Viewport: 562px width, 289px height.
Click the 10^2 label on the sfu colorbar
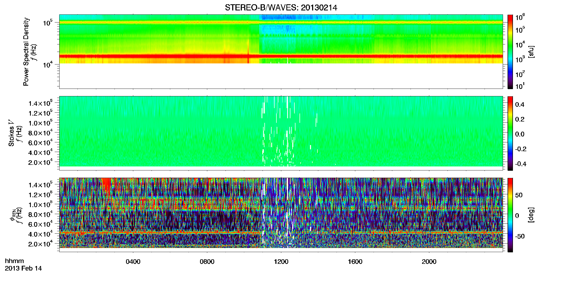[x=520, y=74]
